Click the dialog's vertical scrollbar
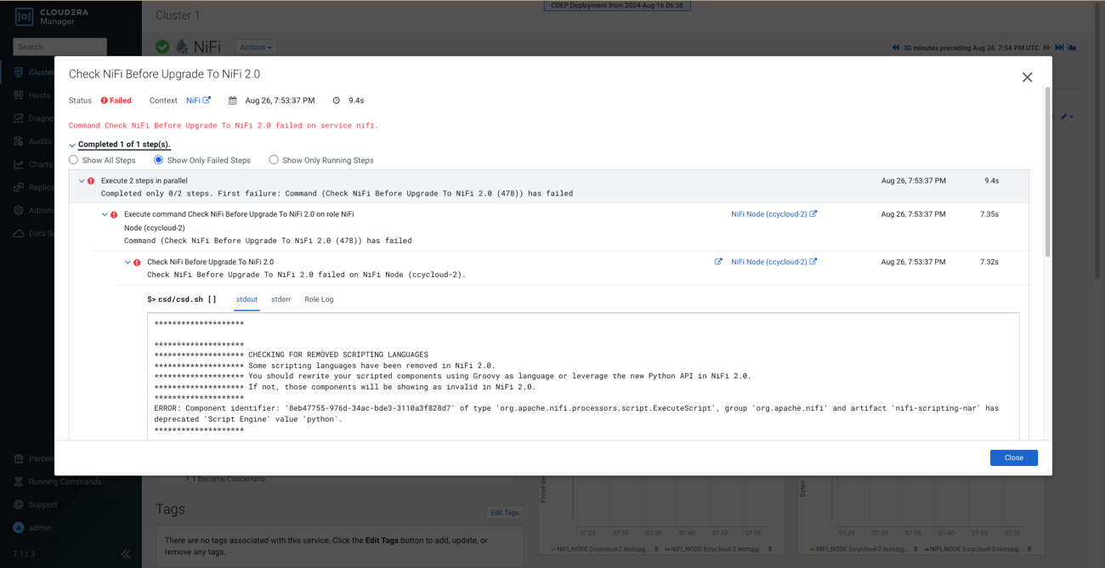The height and width of the screenshot is (568, 1105). 1047,170
